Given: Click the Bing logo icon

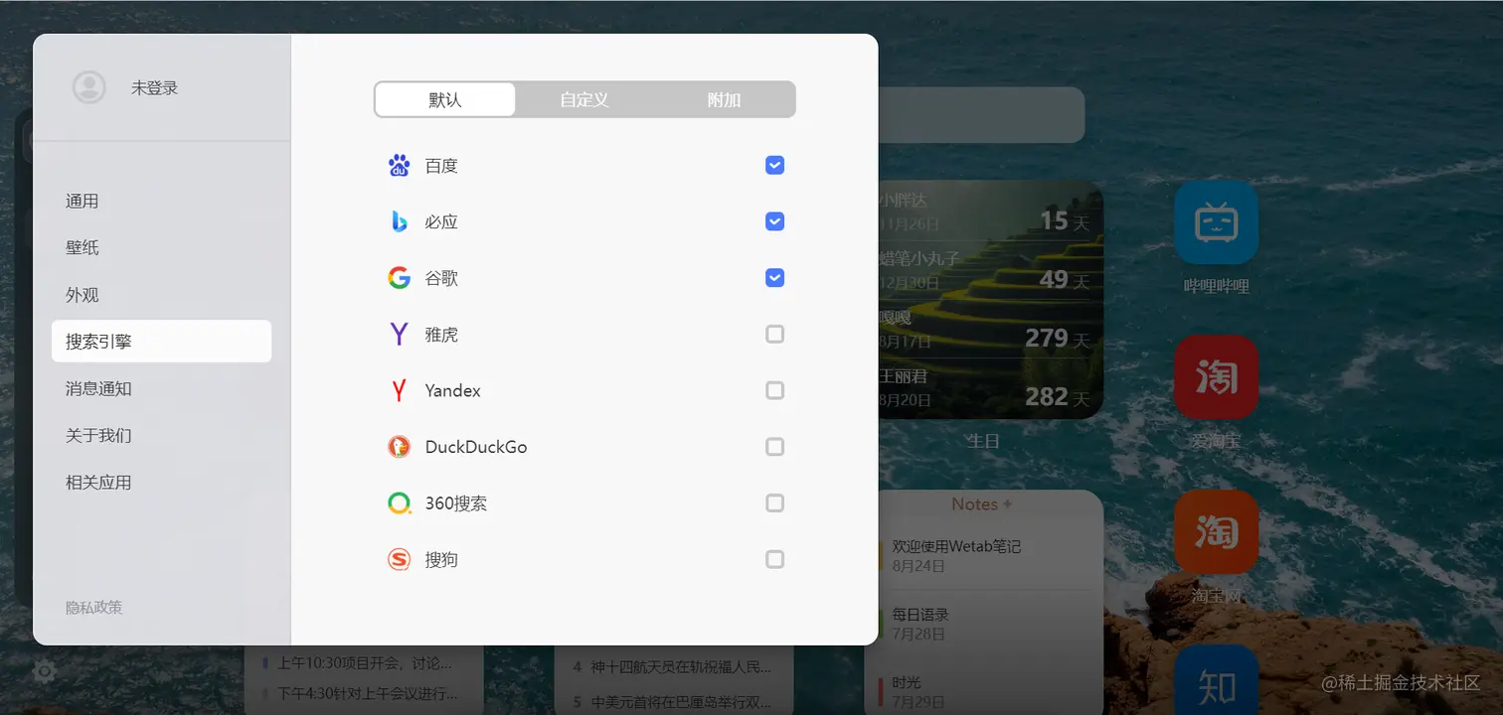Looking at the screenshot, I should [399, 221].
